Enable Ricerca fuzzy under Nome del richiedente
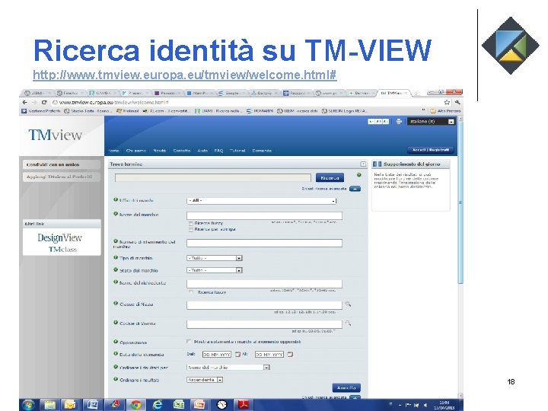The height and width of the screenshot is (411, 548). pyautogui.click(x=191, y=292)
